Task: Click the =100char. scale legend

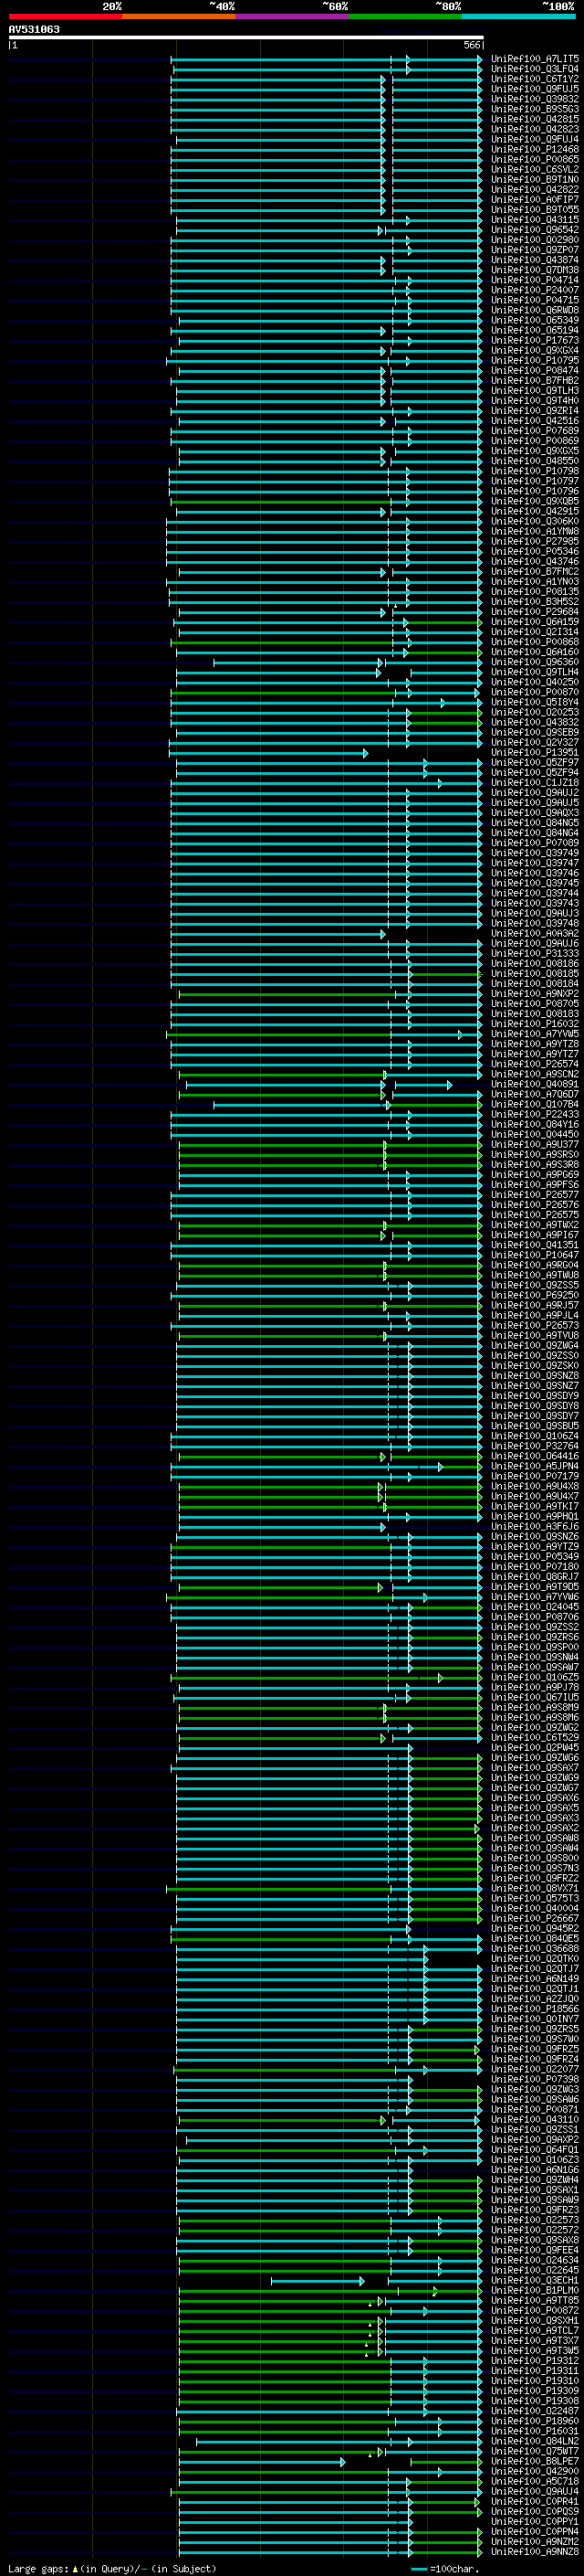Action: (444, 2569)
